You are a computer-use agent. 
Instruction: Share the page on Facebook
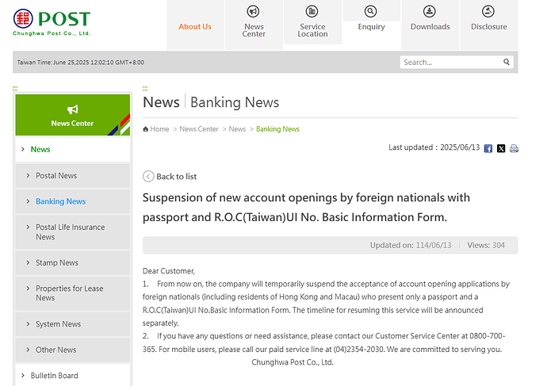488,148
